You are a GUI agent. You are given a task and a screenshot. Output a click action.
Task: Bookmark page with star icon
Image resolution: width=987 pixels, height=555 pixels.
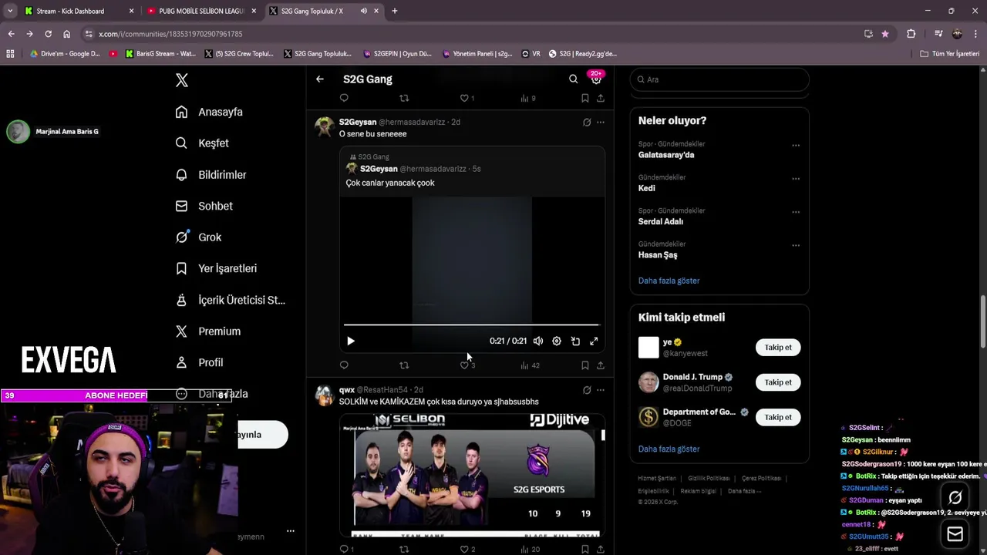pyautogui.click(x=884, y=34)
